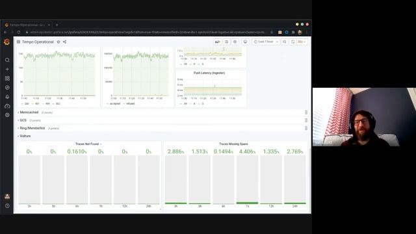Click the 2.769% Traces Missing Spans value
The width and height of the screenshot is (416, 234).
click(295, 151)
